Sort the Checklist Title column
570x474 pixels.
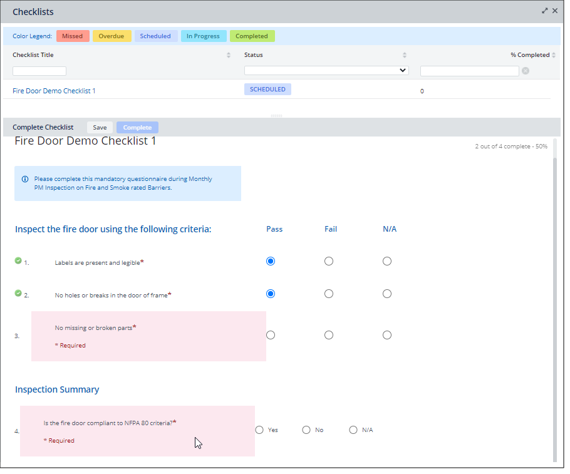point(229,55)
